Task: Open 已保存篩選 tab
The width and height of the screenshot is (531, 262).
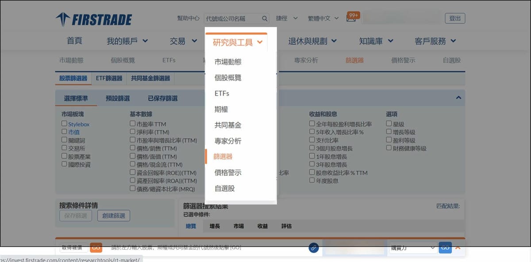Action: pyautogui.click(x=162, y=99)
